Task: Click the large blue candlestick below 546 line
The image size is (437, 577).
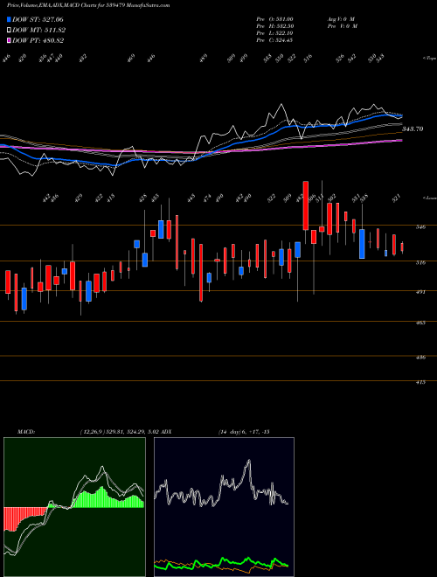Action: (x=362, y=244)
